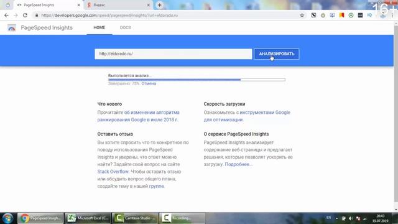Click the PageSpeed Insights logo icon

11,27
